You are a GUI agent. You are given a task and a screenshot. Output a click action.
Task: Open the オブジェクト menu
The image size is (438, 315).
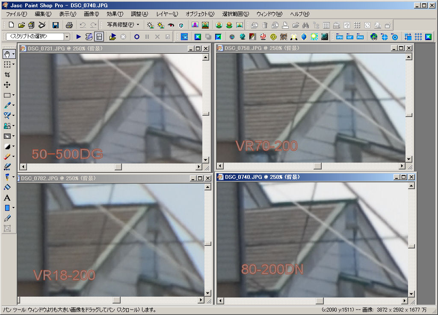pos(200,14)
